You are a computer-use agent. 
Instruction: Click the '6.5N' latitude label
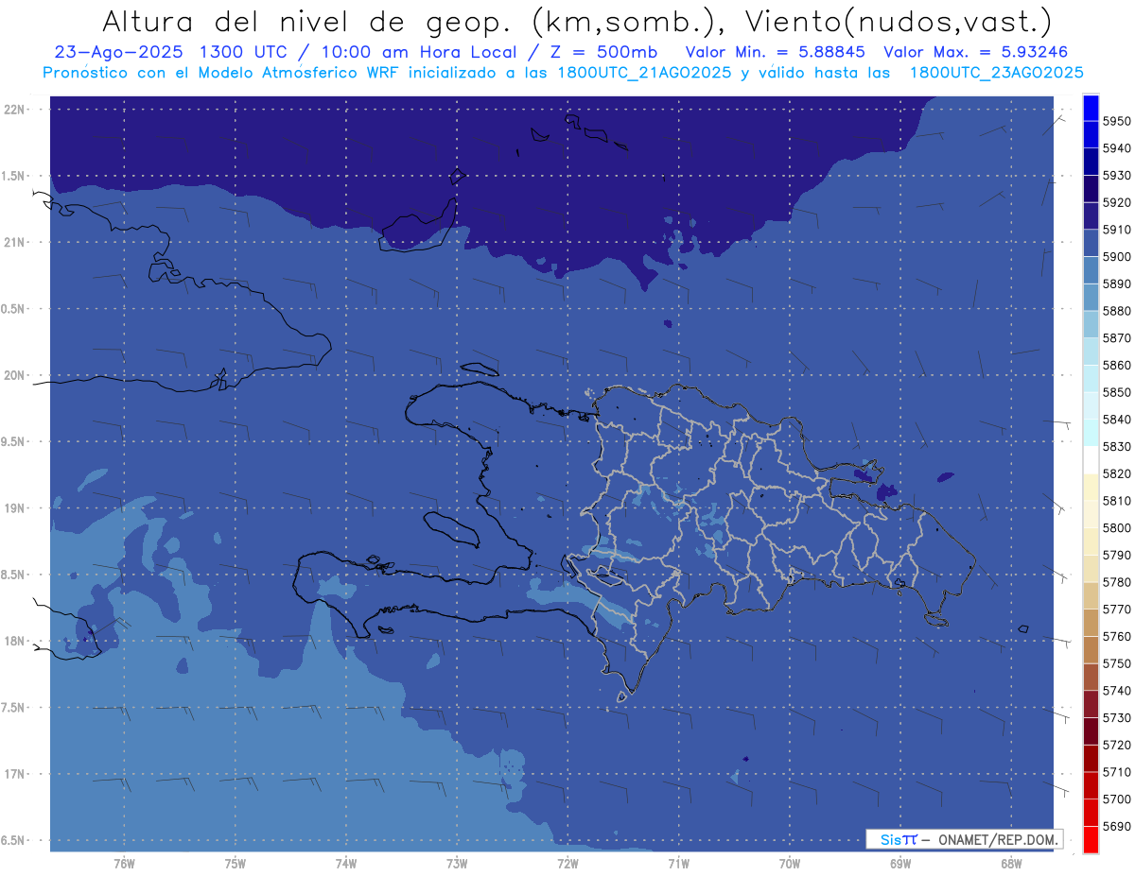[x=12, y=840]
